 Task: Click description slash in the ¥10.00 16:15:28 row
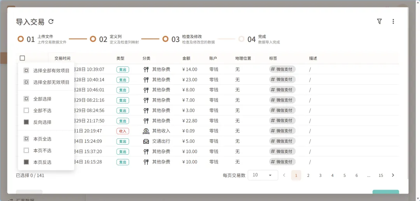[x=310, y=162]
